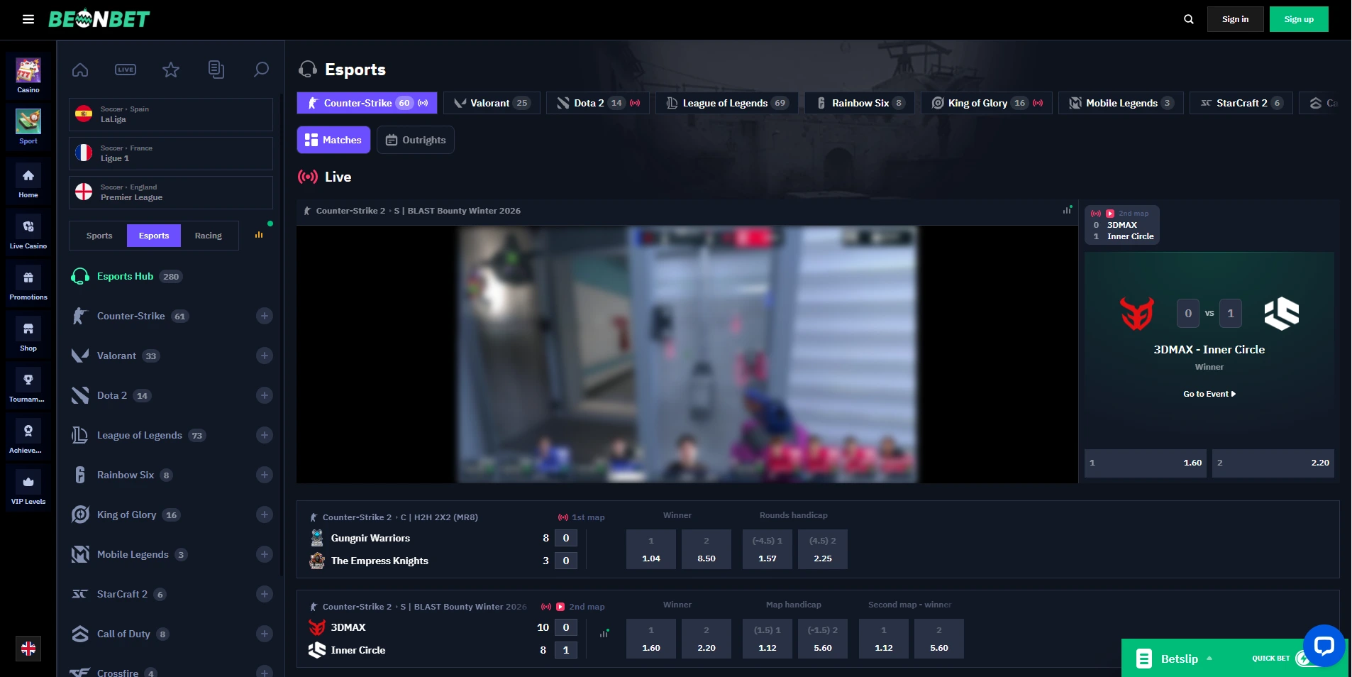
Task: Open the Live events icon in sidebar
Action: [x=126, y=70]
